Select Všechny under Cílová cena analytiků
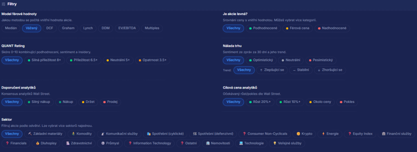Viewport: 417px width, 152px height. [233, 102]
